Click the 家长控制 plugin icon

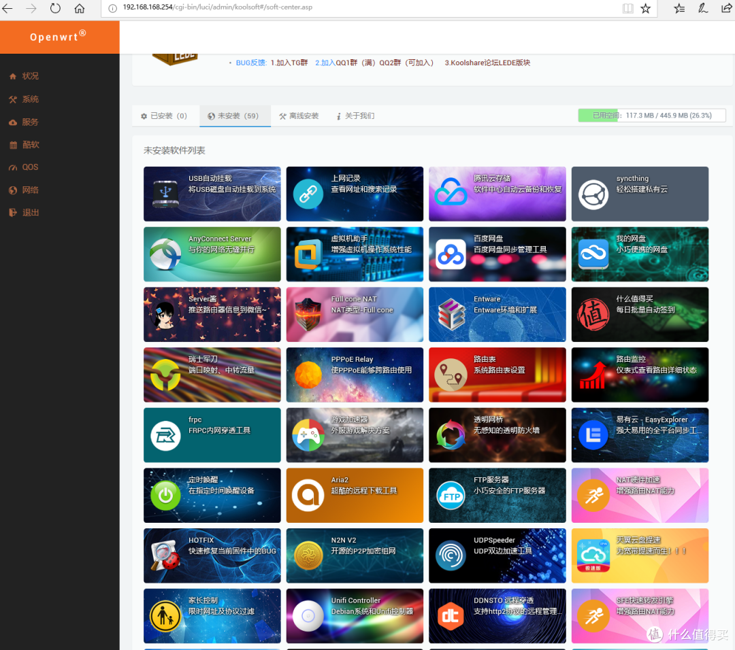click(165, 616)
